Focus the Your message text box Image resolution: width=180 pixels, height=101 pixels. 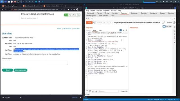[x=35, y=63]
